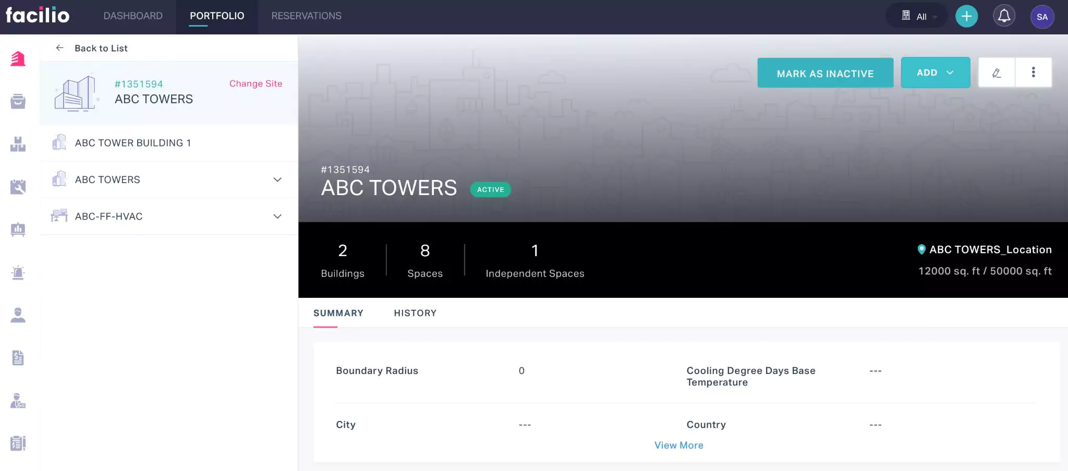Click the Country field label

point(706,425)
